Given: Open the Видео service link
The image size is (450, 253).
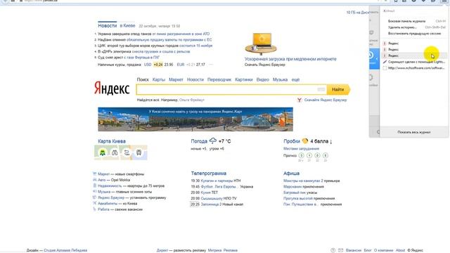Looking at the screenshot, I should 262,79.
